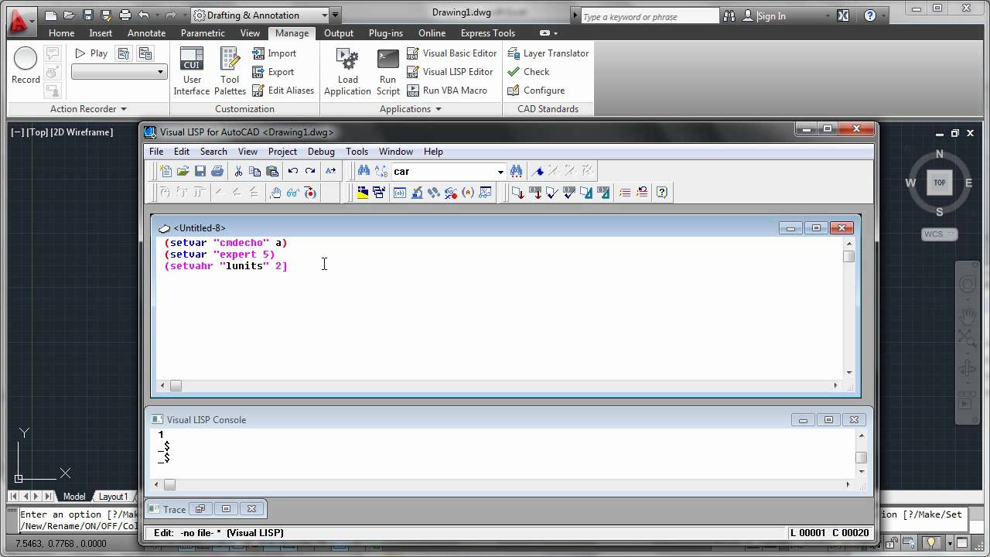This screenshot has height=557, width=990.
Task: Click the [2D Wireframe] visual style control
Action: click(82, 132)
